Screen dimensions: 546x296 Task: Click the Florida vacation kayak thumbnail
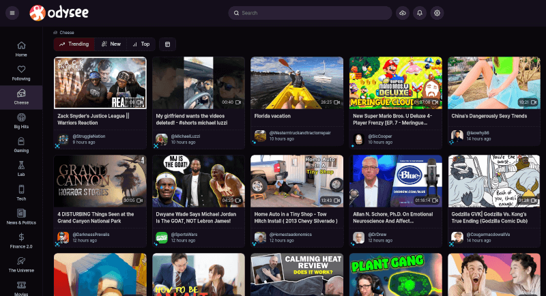click(x=297, y=83)
